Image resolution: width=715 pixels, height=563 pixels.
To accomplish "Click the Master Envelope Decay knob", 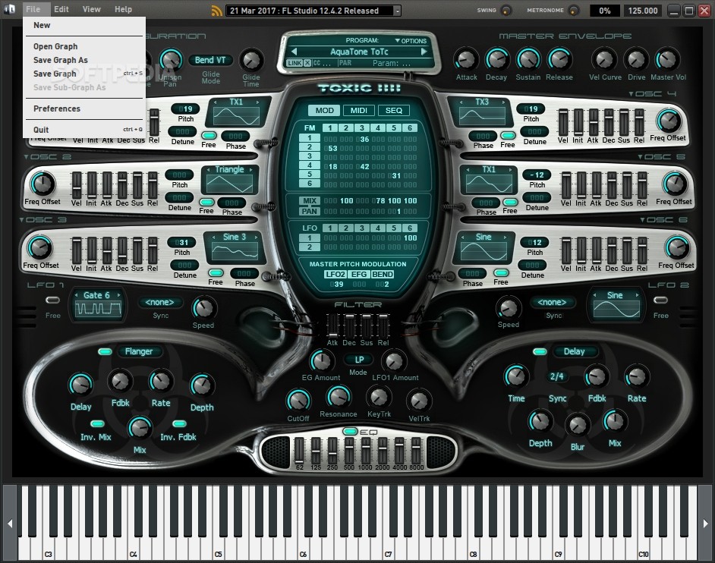I will pos(496,59).
